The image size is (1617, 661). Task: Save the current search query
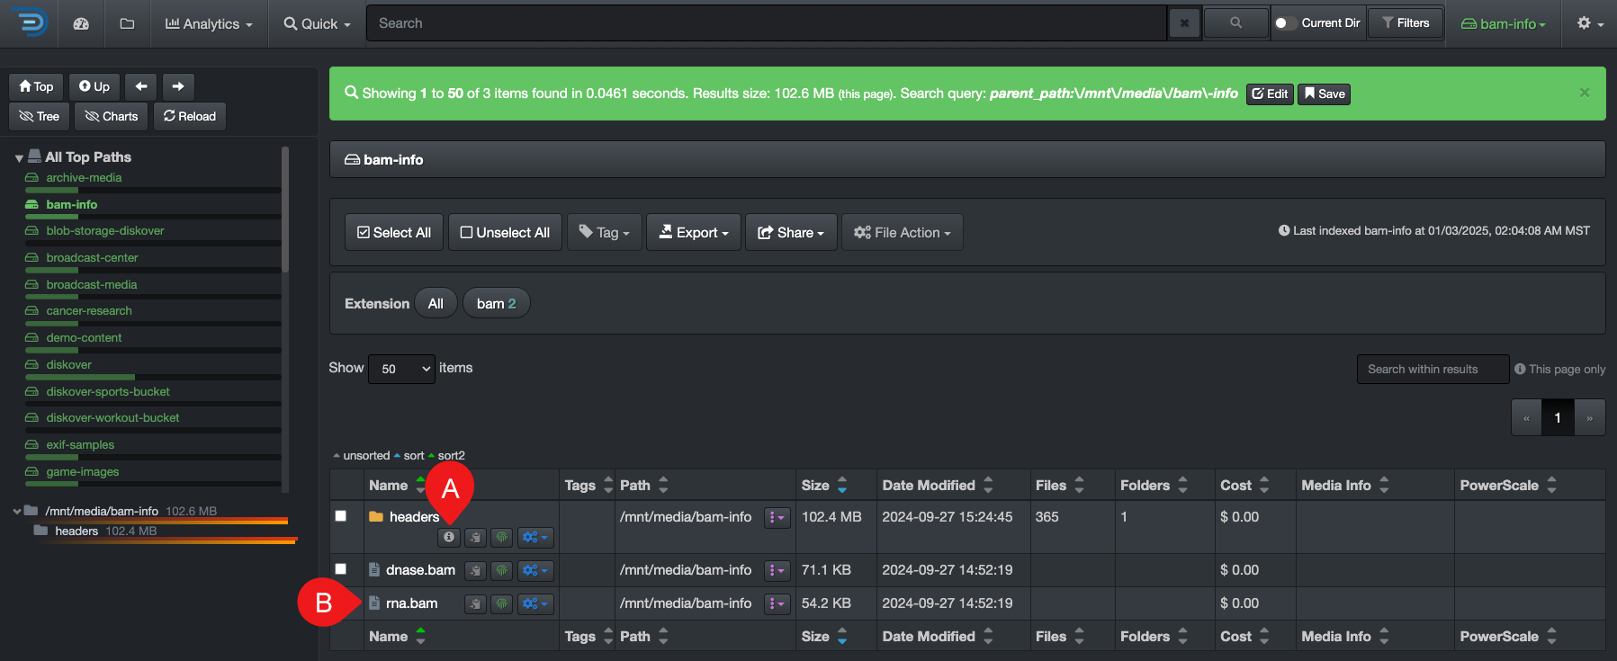pyautogui.click(x=1324, y=94)
